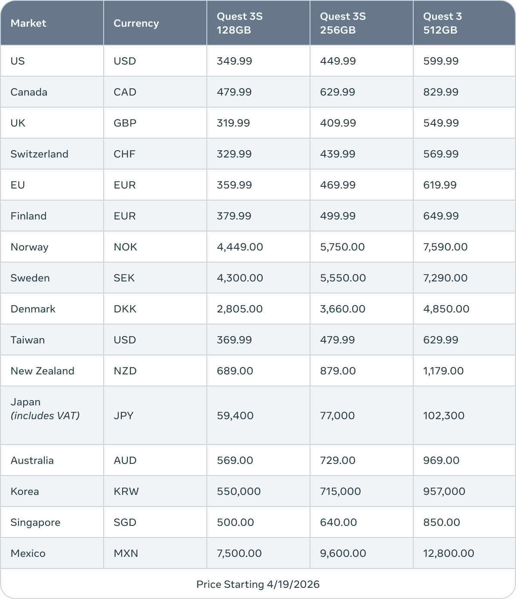Image resolution: width=516 pixels, height=599 pixels.
Task: Click the Currency column header
Action: [x=136, y=23]
